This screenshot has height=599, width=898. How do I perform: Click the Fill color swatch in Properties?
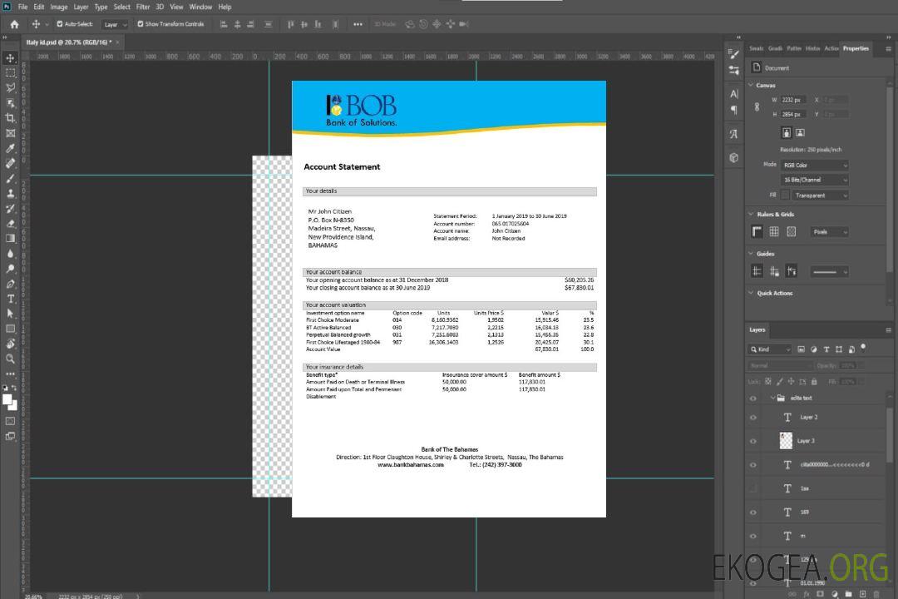tap(784, 195)
